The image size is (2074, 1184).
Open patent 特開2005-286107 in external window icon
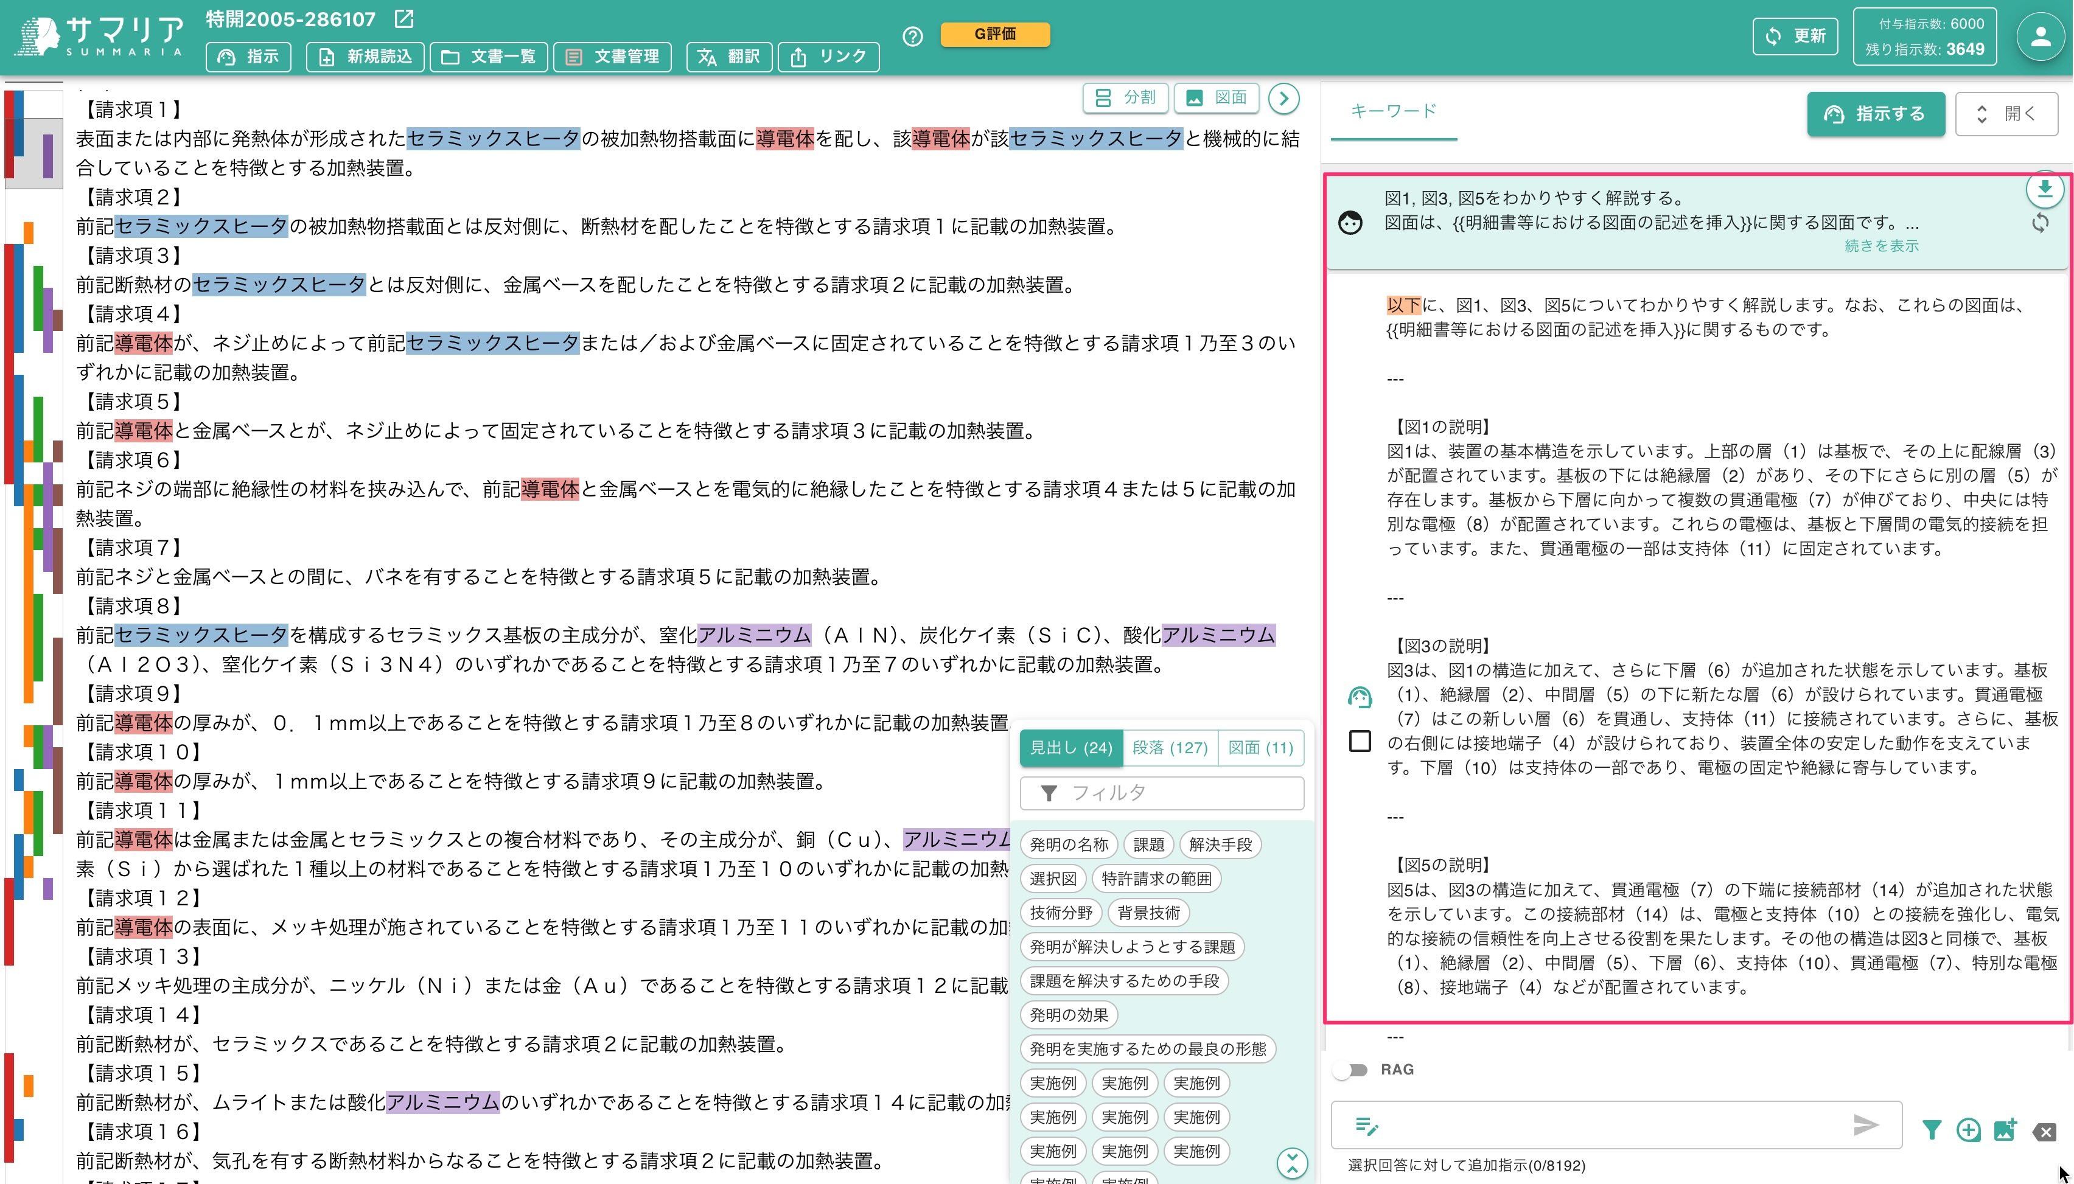point(403,18)
